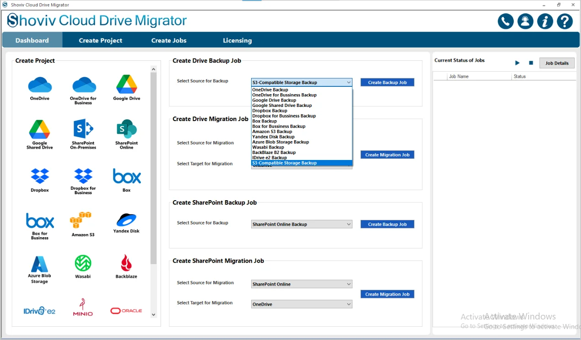This screenshot has height=340, width=581.
Task: Open the help question mark icon
Action: tap(565, 21)
